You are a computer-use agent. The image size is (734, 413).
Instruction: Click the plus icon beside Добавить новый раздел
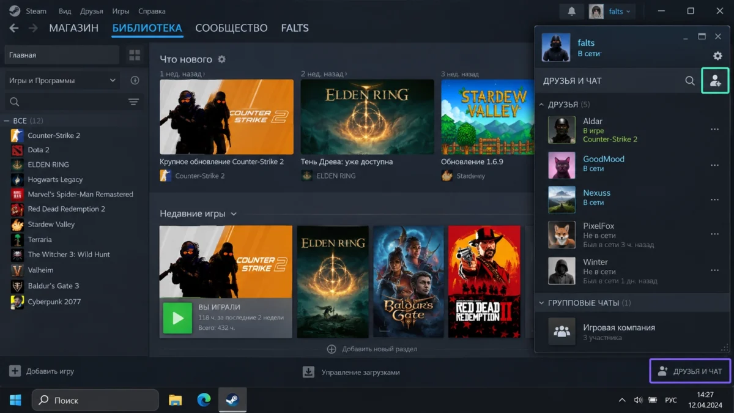point(332,349)
